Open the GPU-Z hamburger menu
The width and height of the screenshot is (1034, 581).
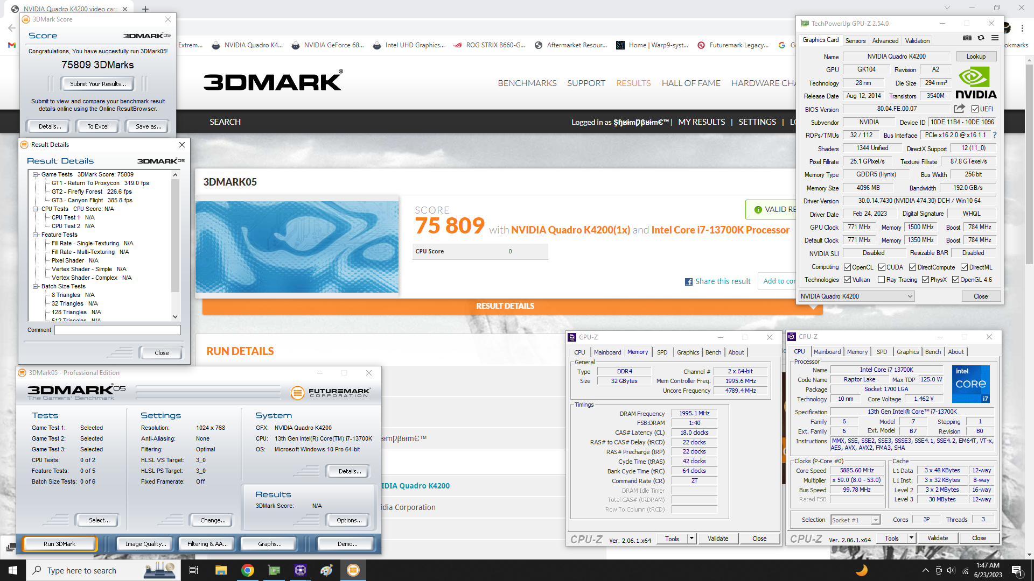click(x=995, y=38)
